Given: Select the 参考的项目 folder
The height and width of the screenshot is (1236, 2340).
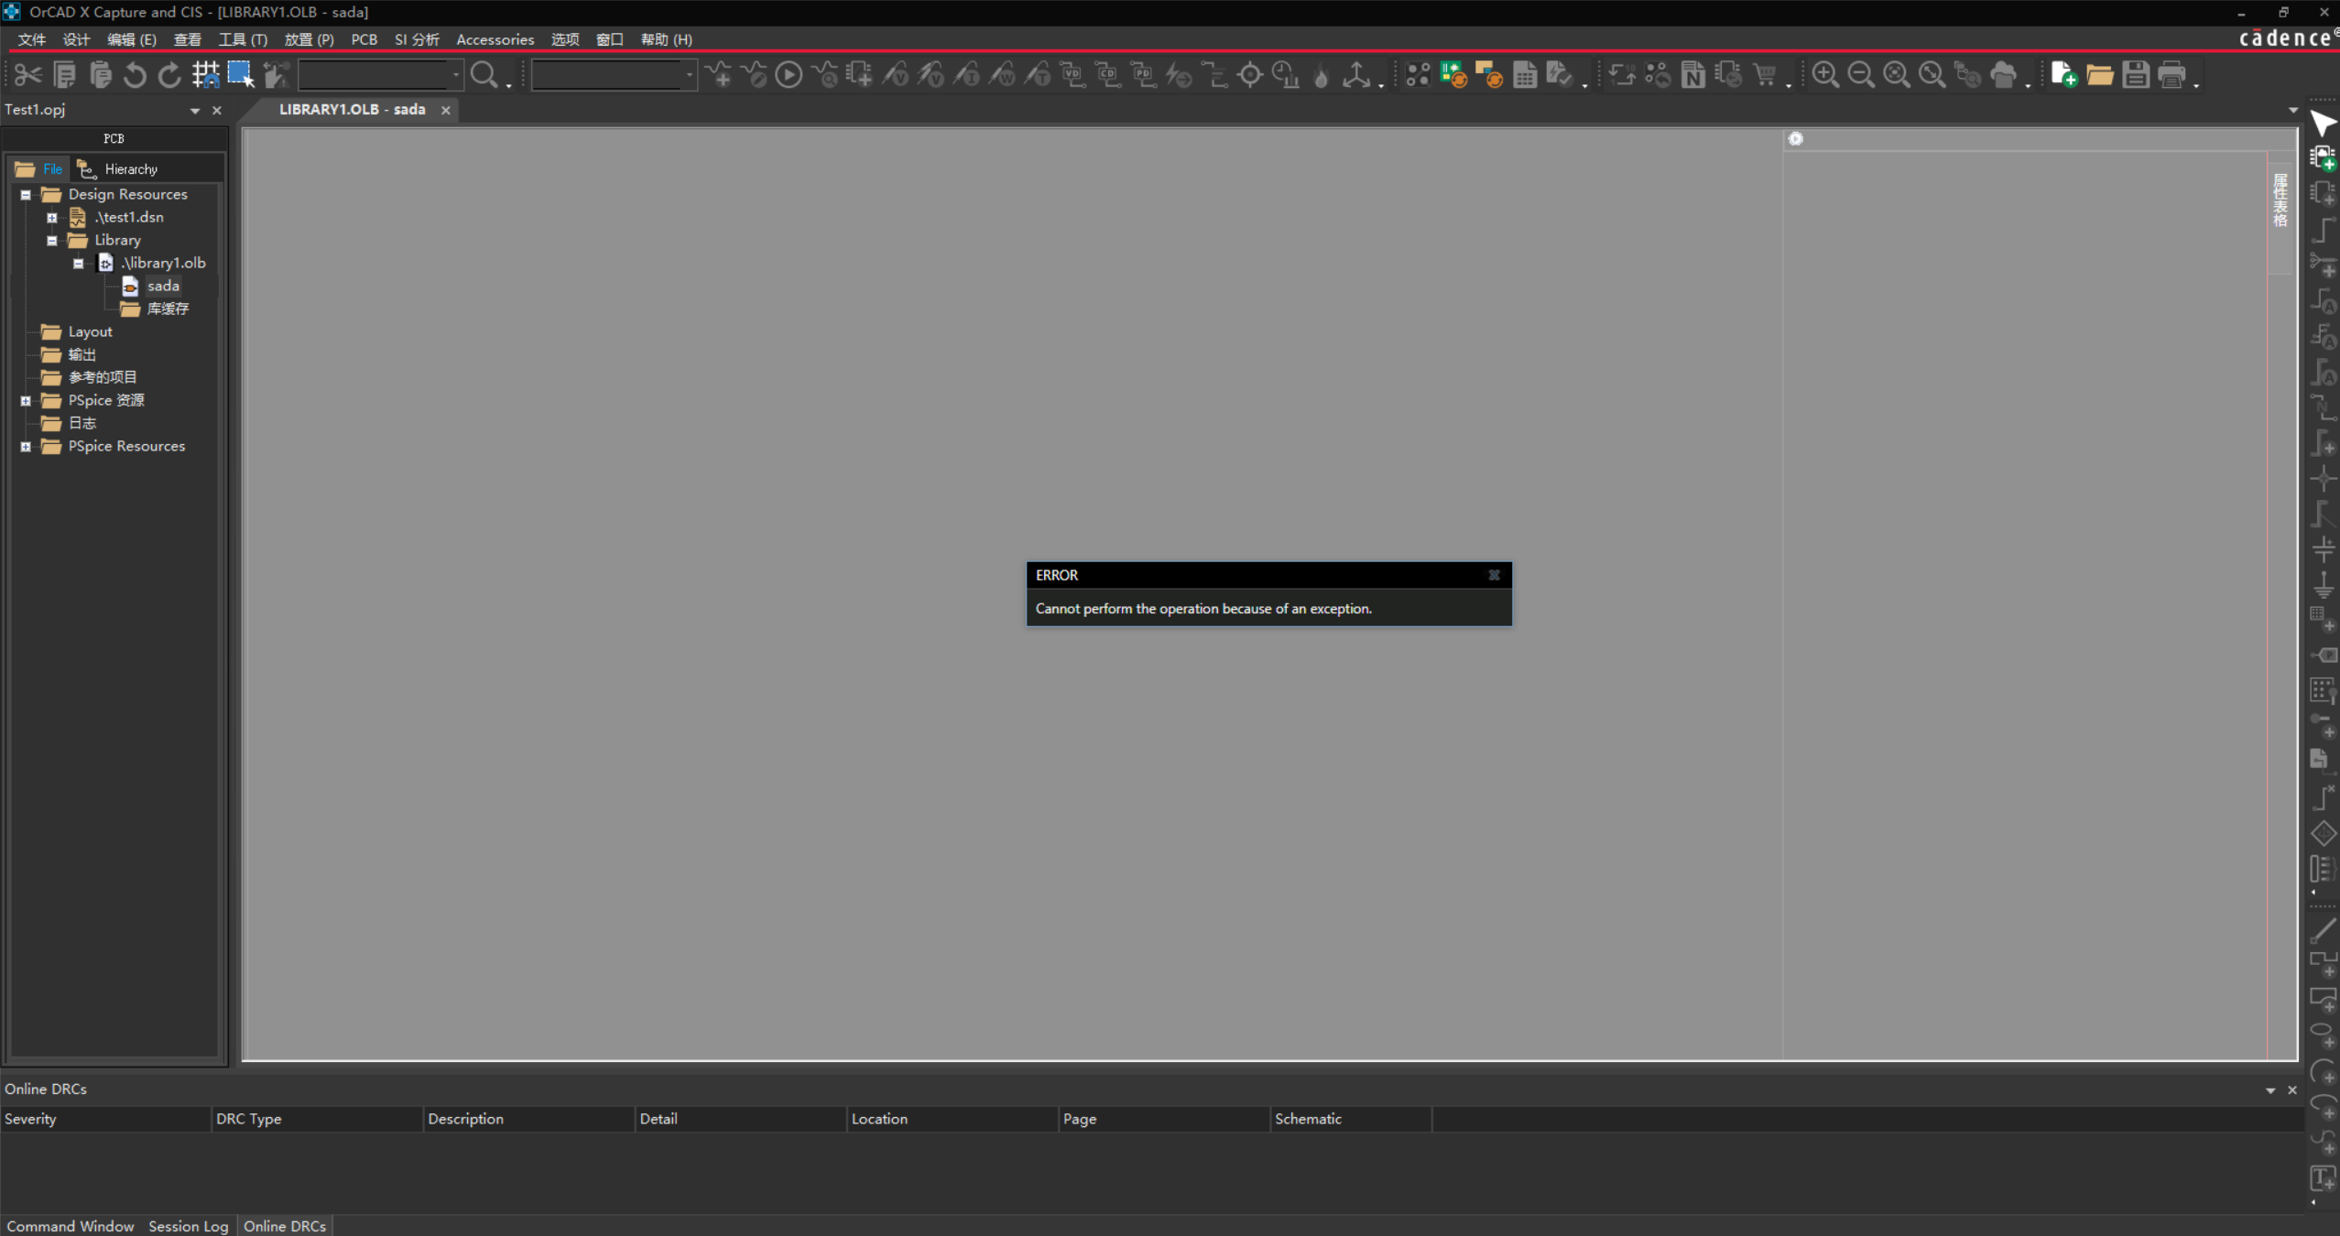Looking at the screenshot, I should pos(103,378).
